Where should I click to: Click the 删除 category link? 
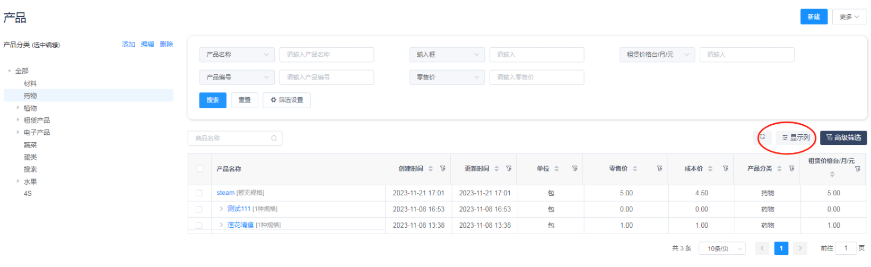[x=167, y=45]
